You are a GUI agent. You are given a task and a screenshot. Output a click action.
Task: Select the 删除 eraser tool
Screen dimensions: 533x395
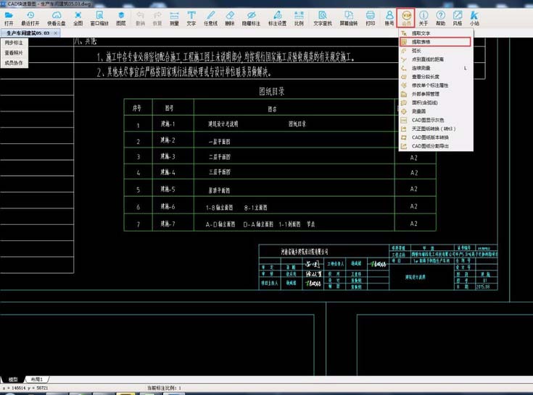coord(230,18)
